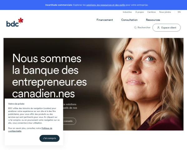Image resolution: width=187 pixels, height=150 pixels.
Task: Go to À propos page
Action: [140, 12]
